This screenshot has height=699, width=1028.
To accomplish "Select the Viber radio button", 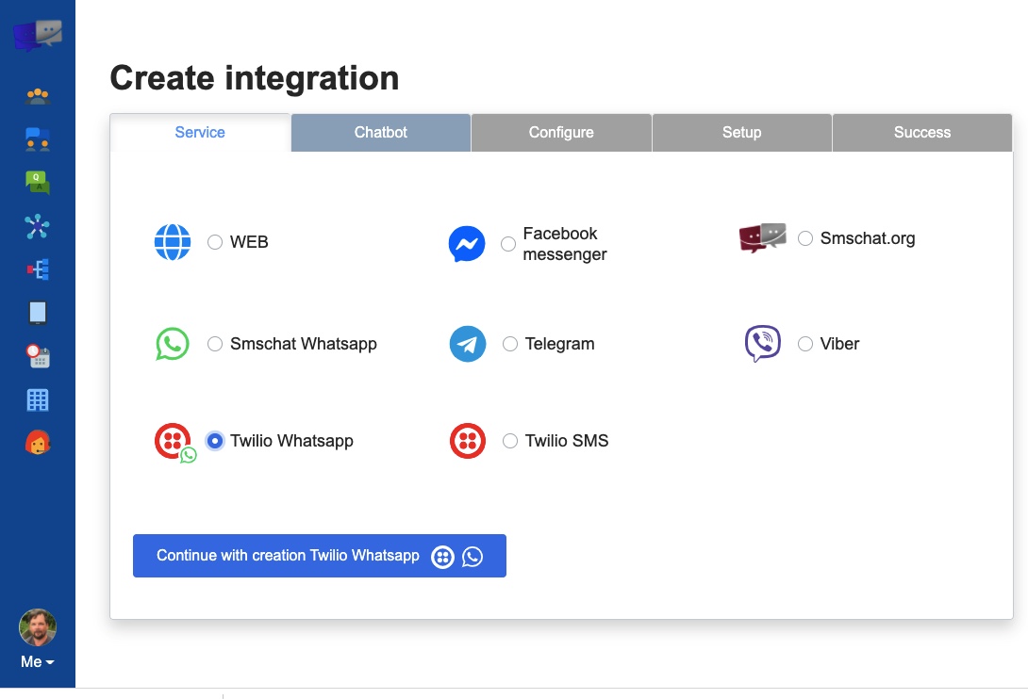I will click(x=805, y=344).
